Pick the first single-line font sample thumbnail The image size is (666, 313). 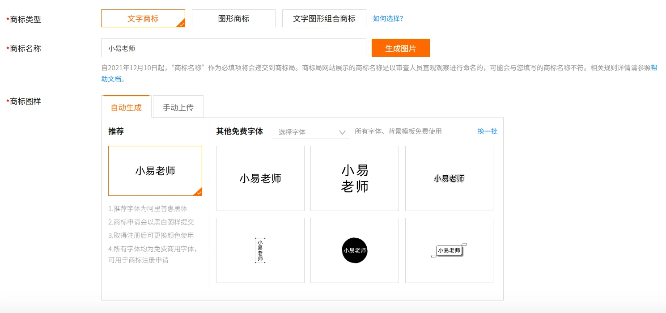coord(260,178)
